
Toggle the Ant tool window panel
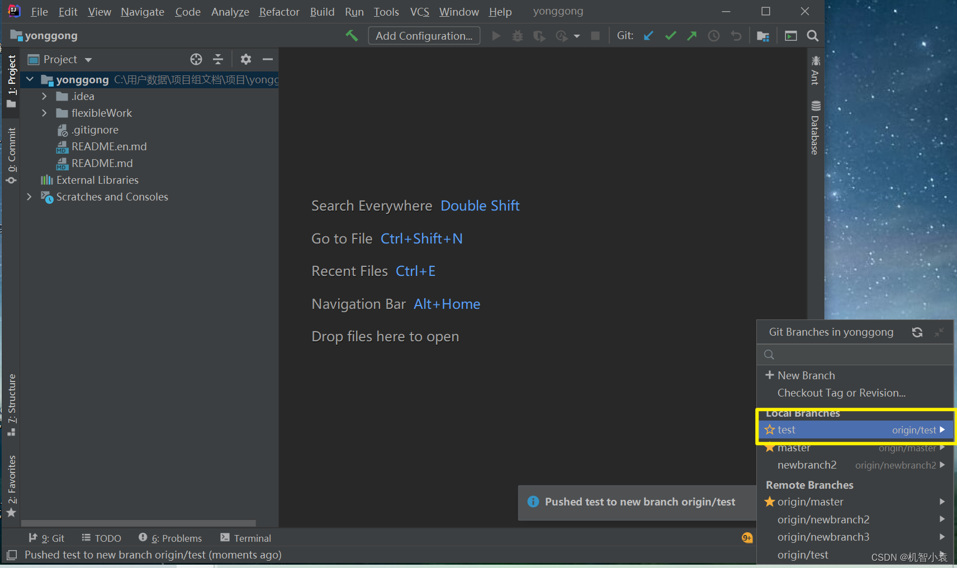tap(814, 73)
